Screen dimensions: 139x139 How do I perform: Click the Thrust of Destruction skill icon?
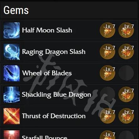tap(12, 116)
